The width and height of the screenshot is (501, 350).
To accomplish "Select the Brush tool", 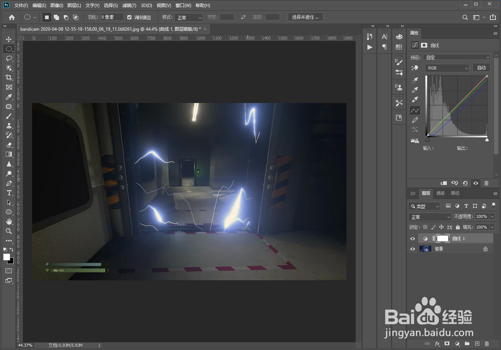I will click(x=9, y=116).
